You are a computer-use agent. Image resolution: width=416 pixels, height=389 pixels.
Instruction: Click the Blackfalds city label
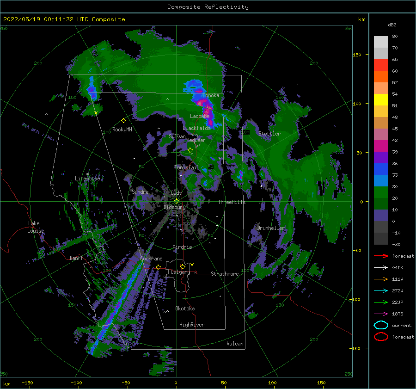[x=196, y=128]
